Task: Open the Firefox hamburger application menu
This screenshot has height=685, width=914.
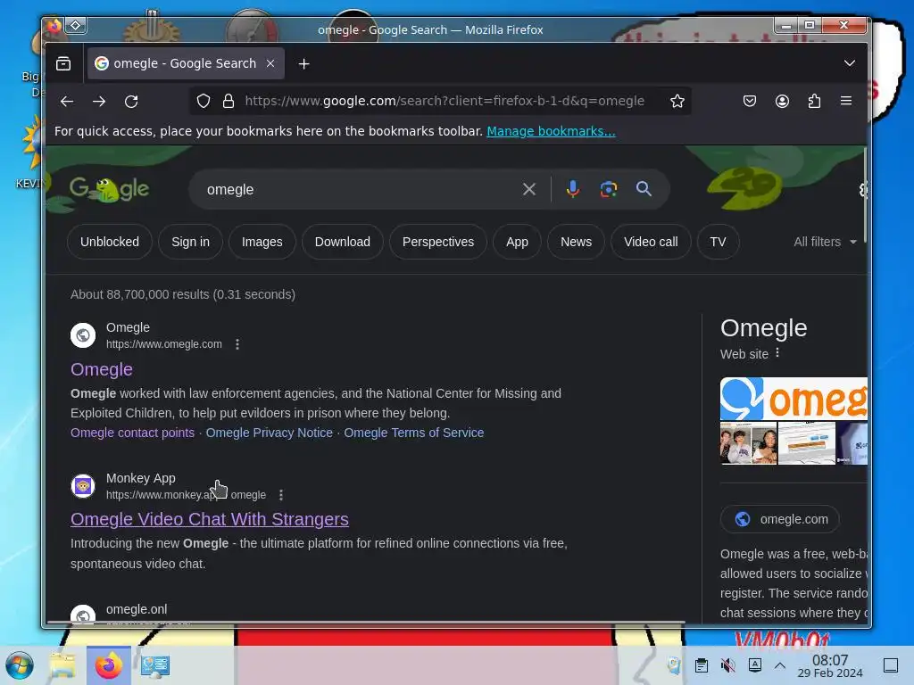Action: pos(846,102)
